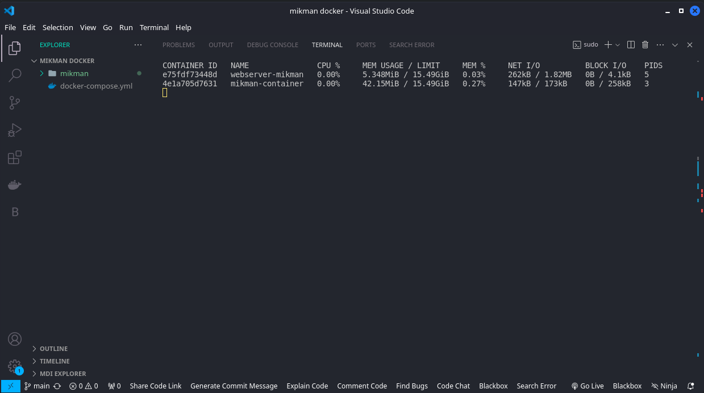Open the Go menu
The width and height of the screenshot is (704, 393).
[107, 27]
